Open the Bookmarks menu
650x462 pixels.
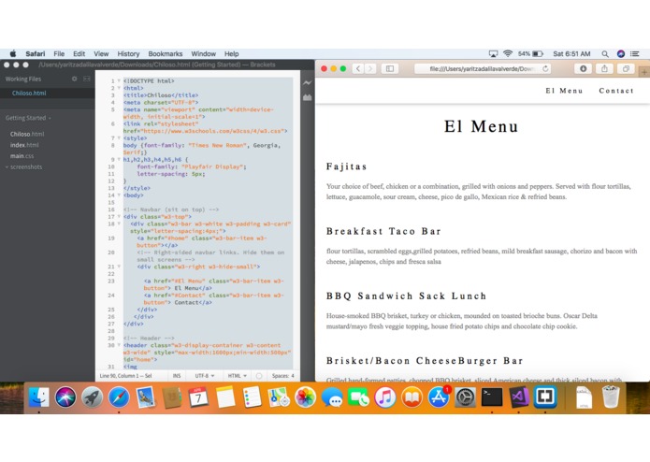pos(165,54)
